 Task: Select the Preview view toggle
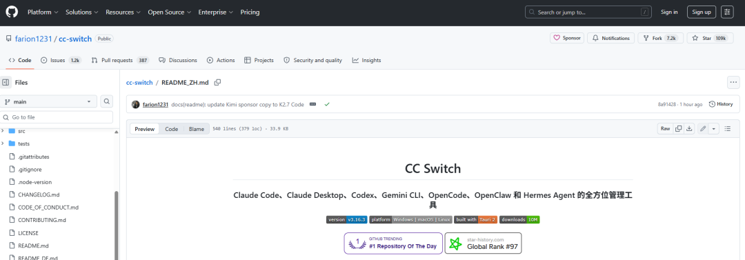pyautogui.click(x=144, y=129)
